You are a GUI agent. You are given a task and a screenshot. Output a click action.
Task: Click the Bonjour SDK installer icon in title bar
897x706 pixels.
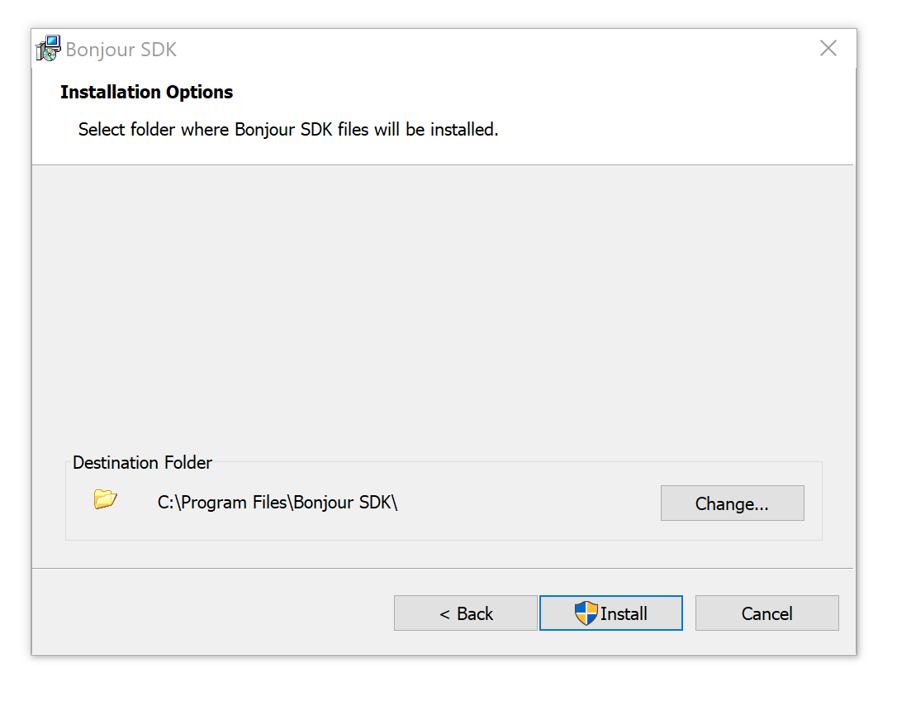coord(49,49)
